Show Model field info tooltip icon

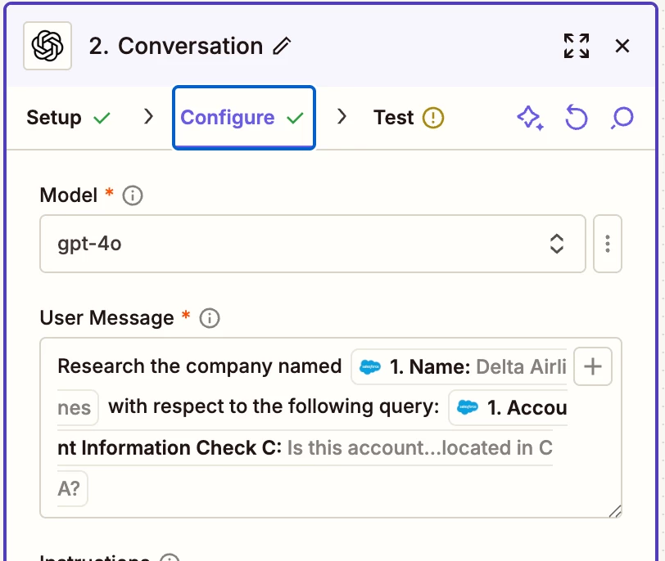coord(132,195)
